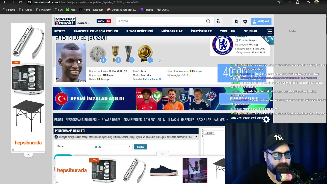Open the PİYASA DEĞERLERİ menu

(140, 31)
